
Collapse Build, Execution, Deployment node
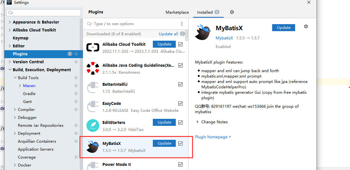(10, 70)
